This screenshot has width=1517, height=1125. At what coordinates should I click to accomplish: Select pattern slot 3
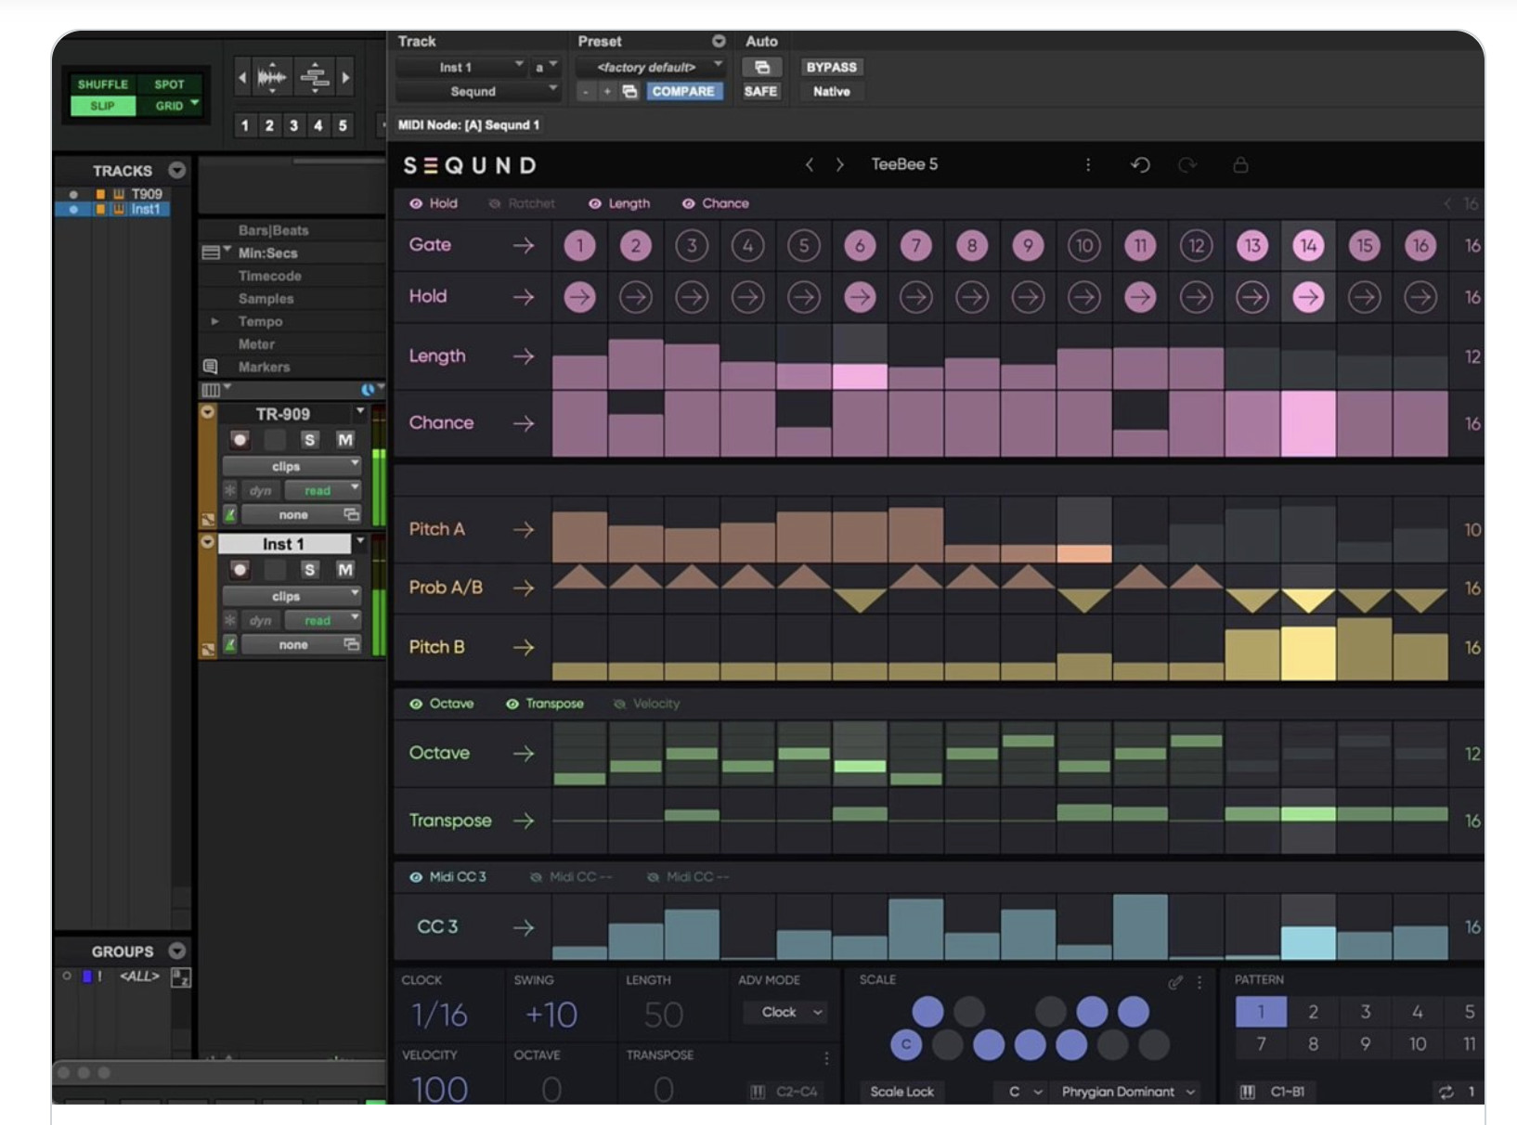coord(1365,1012)
